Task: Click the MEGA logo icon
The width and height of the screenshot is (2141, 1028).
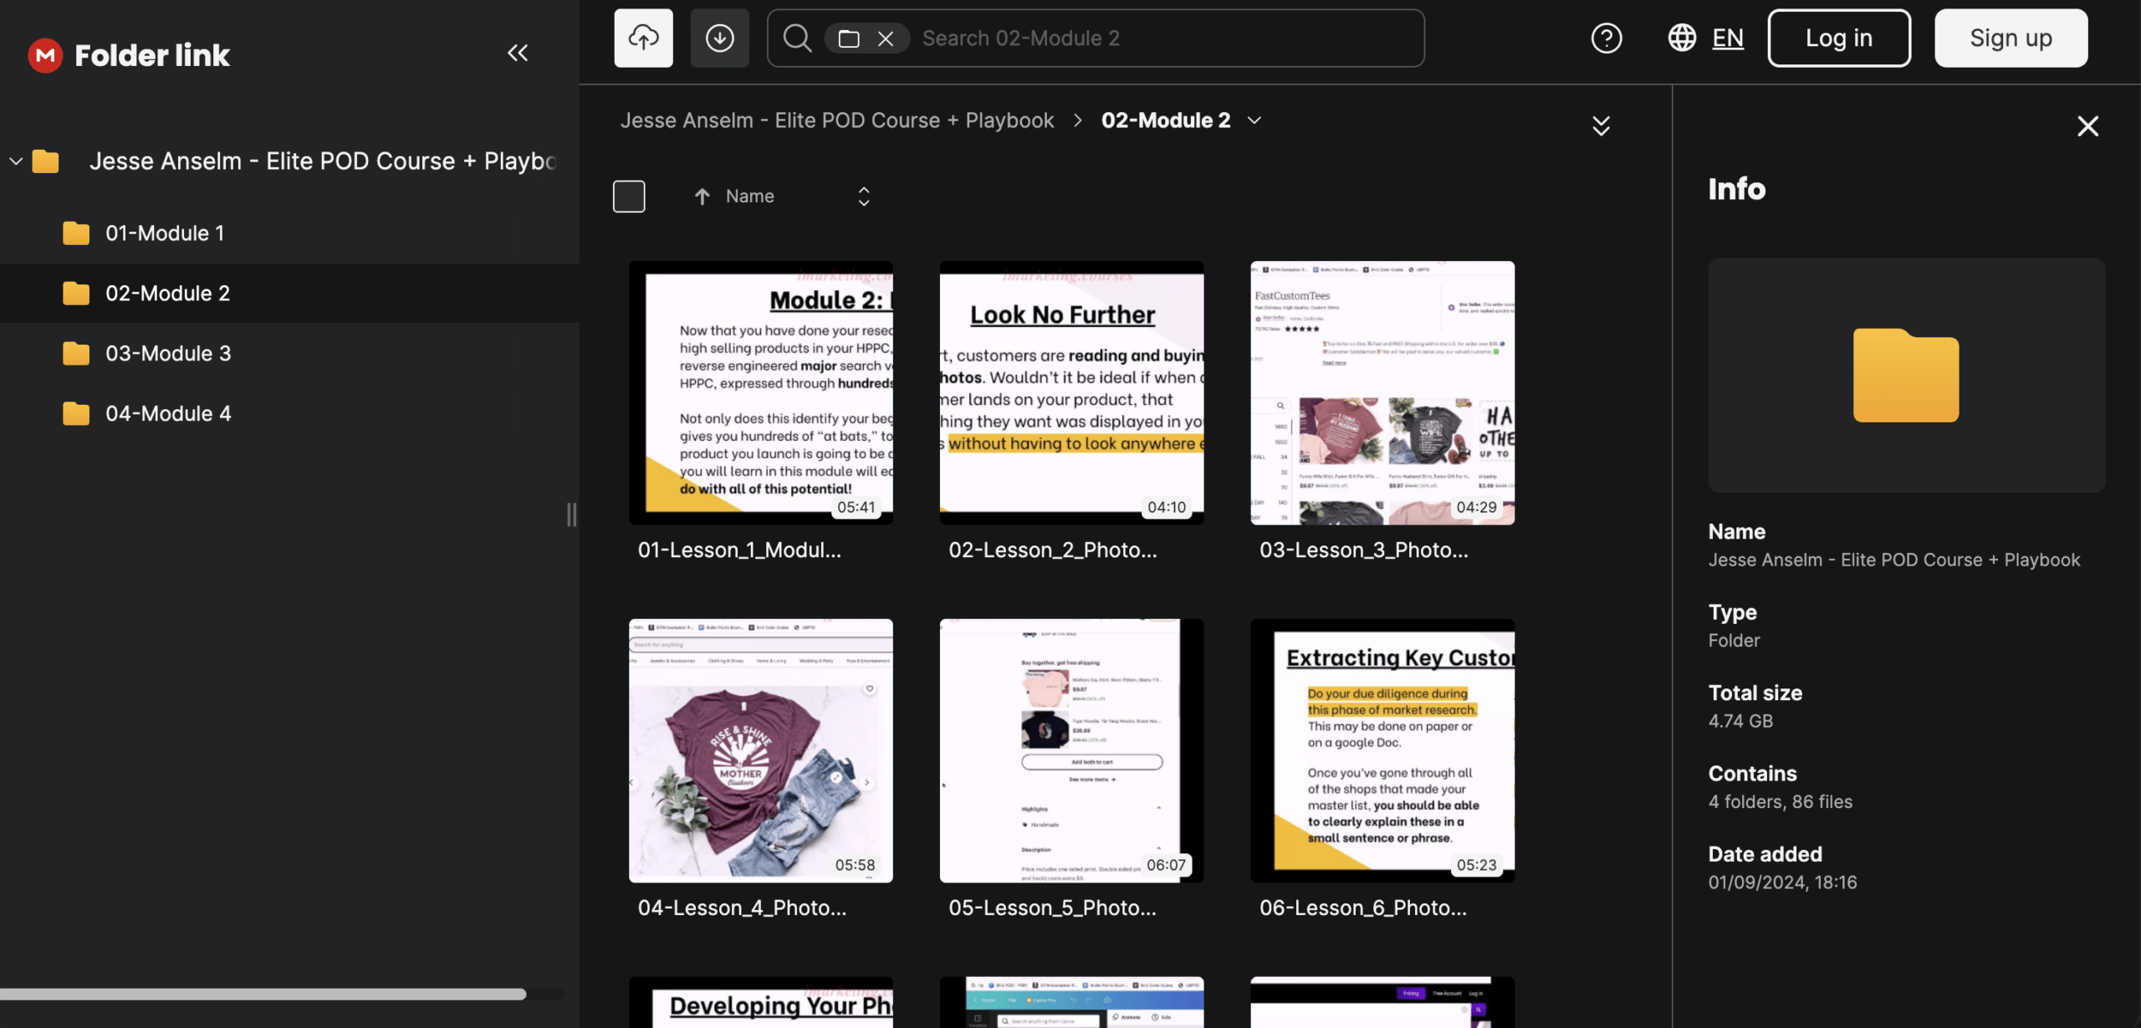Action: pos(45,55)
